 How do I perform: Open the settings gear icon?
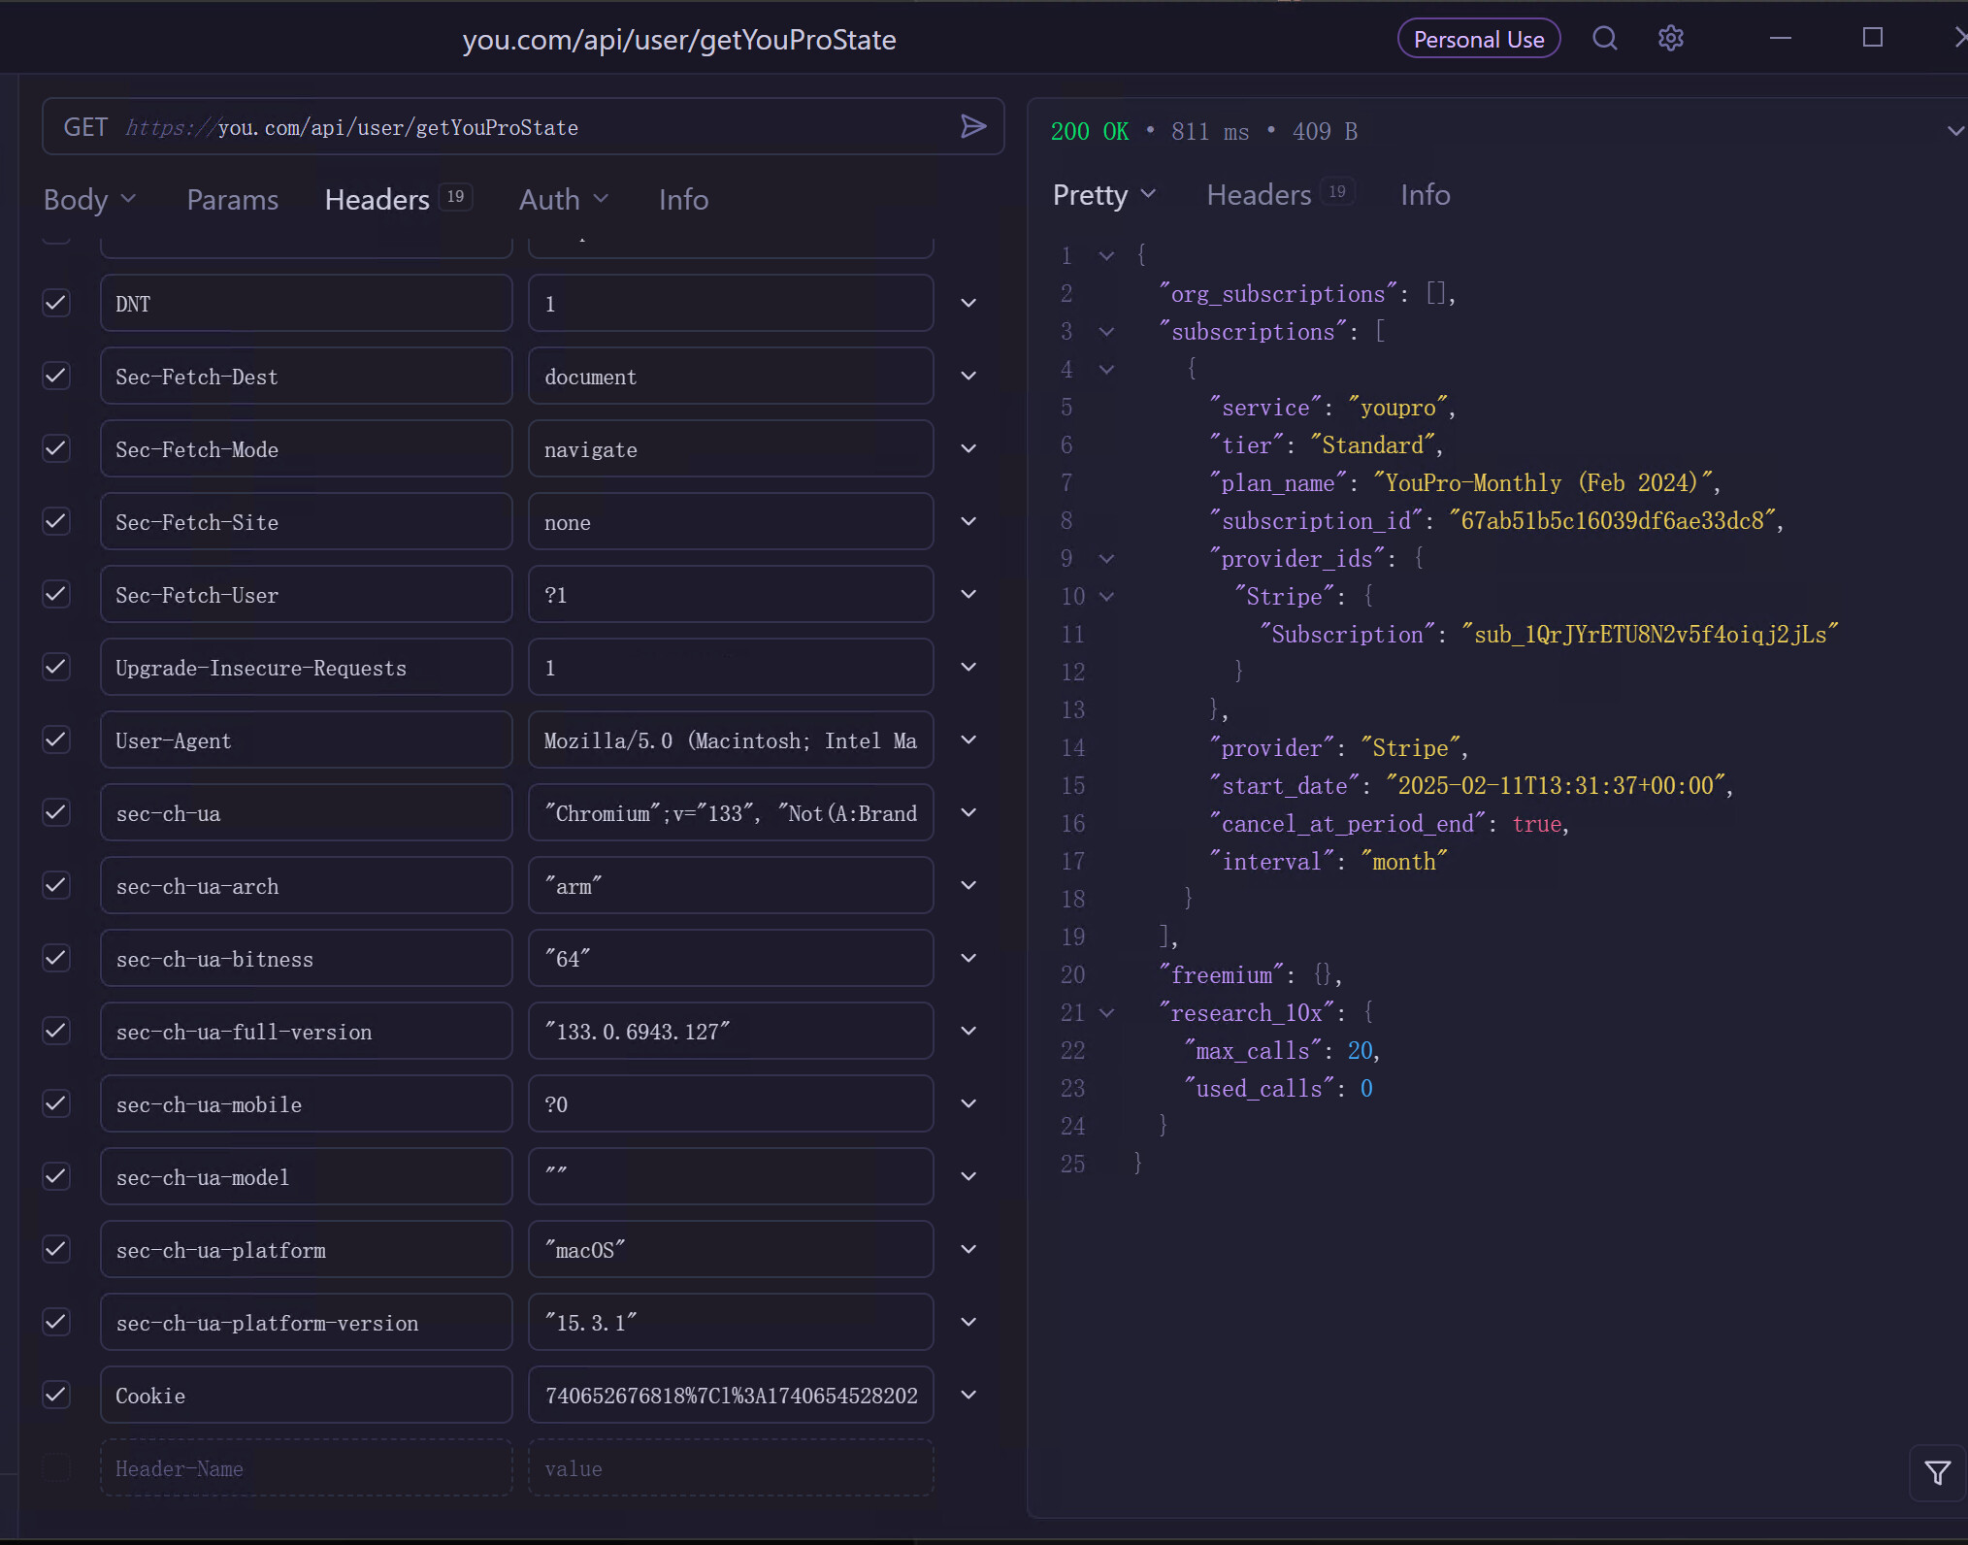coord(1670,39)
